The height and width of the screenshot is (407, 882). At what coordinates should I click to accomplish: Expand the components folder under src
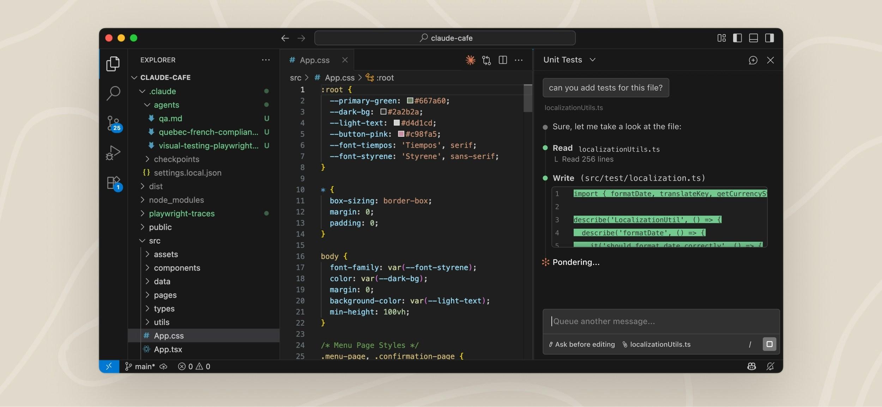coord(177,268)
